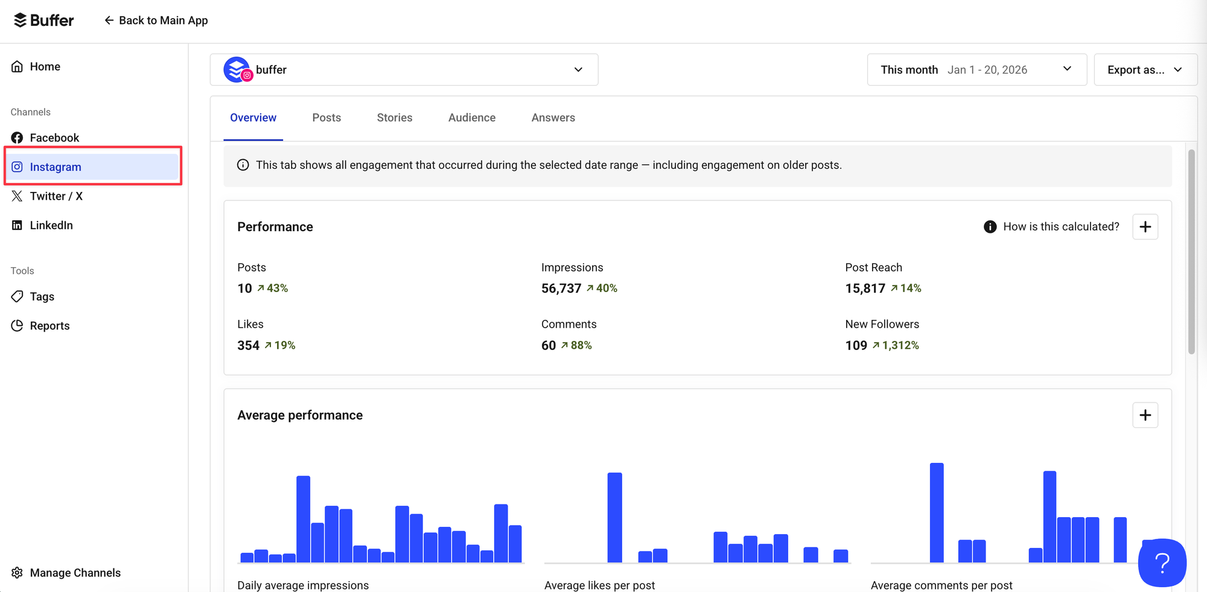Open the Twitter / X channel
The height and width of the screenshot is (592, 1207).
pos(57,196)
